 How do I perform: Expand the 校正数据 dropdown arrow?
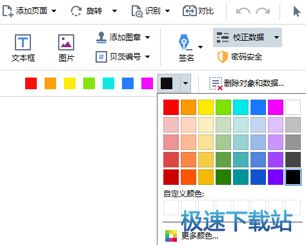click(277, 37)
